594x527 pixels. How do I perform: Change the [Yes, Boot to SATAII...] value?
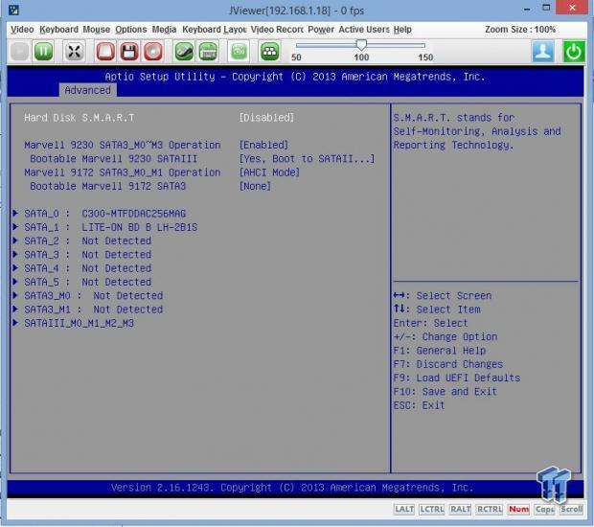click(x=307, y=159)
